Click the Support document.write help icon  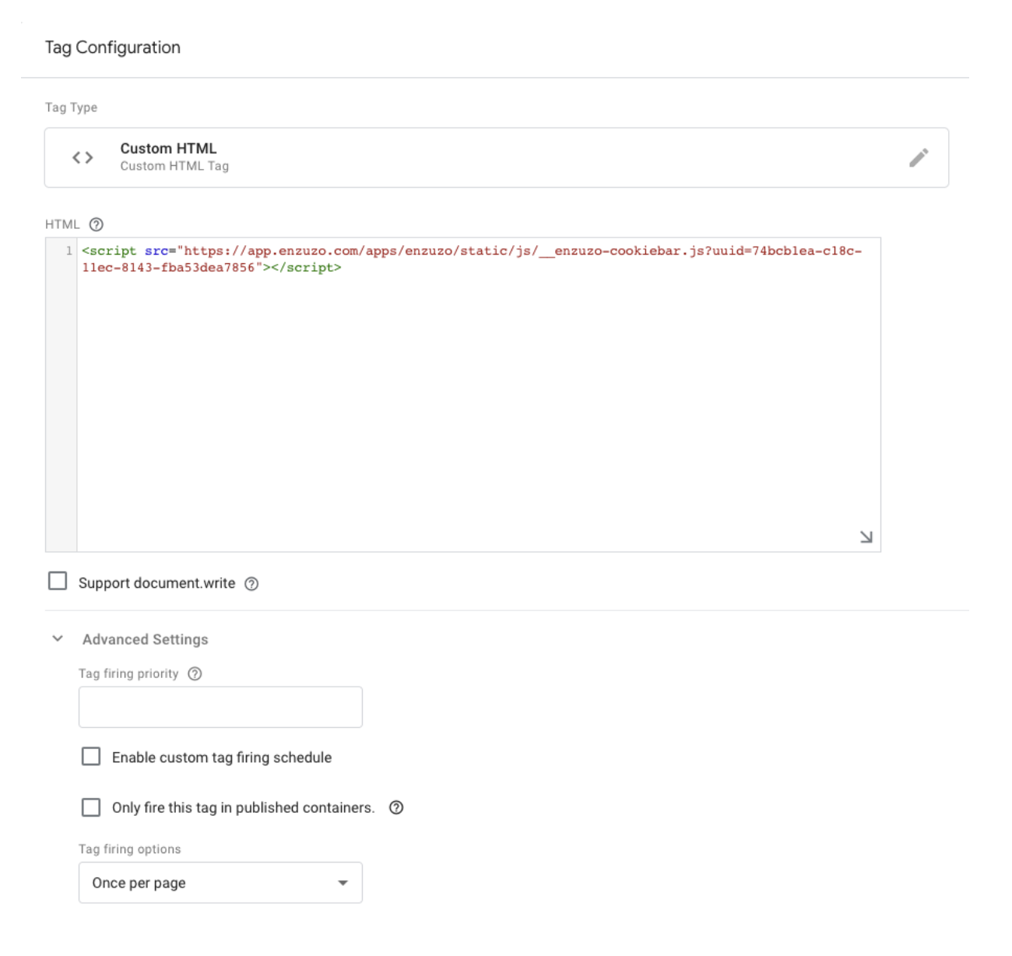click(251, 583)
